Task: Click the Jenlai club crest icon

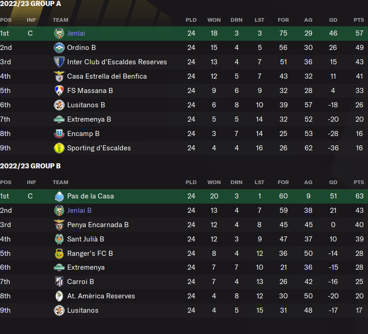Action: 59,33
